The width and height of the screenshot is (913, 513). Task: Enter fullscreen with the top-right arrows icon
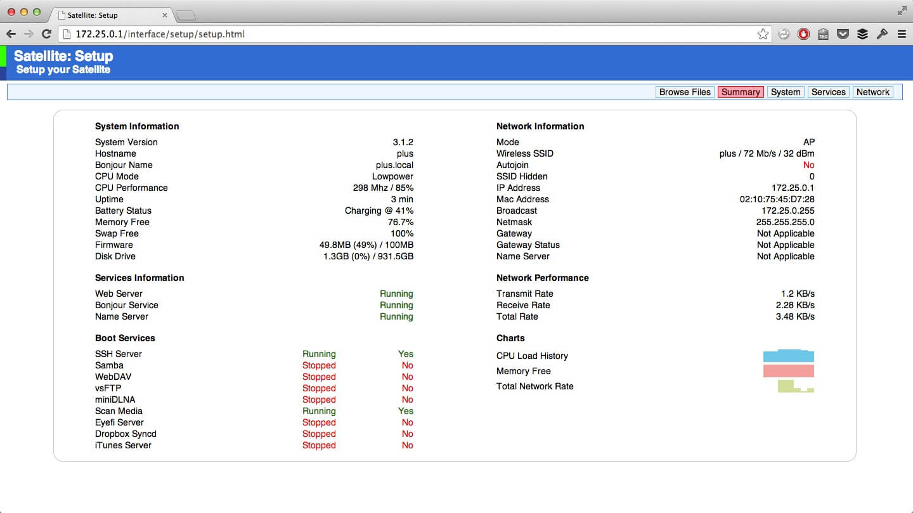tap(902, 11)
